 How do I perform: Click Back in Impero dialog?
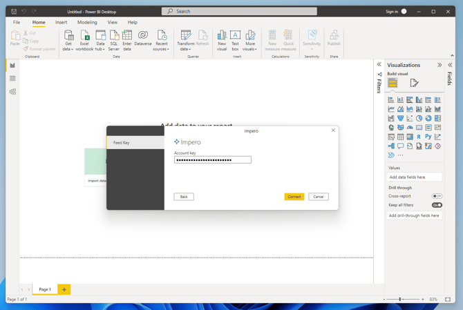click(x=184, y=197)
